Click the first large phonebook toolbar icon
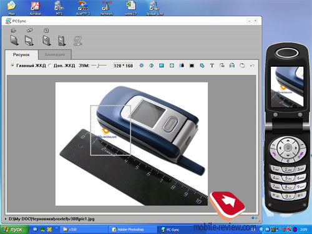 coord(14,40)
